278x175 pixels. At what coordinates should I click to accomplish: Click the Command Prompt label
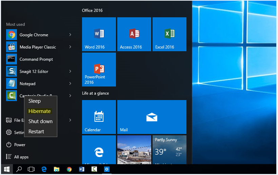coord(36,59)
